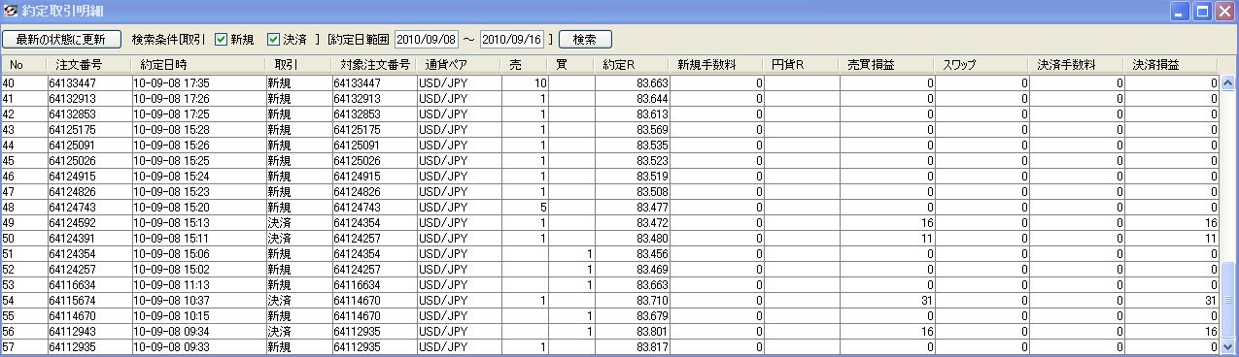Select order number 64124915 in row 46
This screenshot has height=357, width=1239.
coord(72,177)
